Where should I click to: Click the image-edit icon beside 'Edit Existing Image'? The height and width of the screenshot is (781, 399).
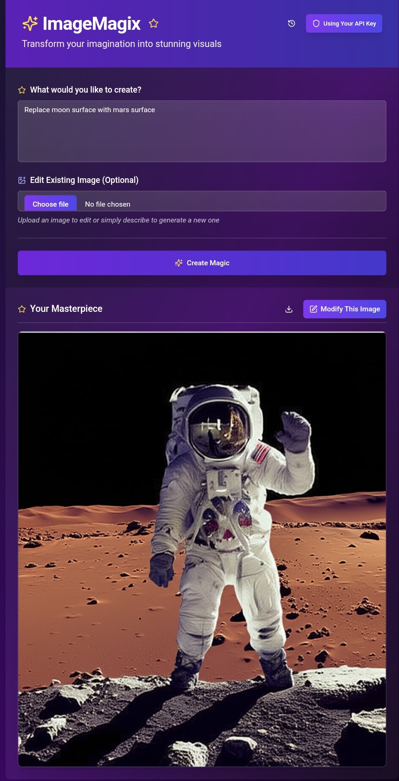[22, 180]
